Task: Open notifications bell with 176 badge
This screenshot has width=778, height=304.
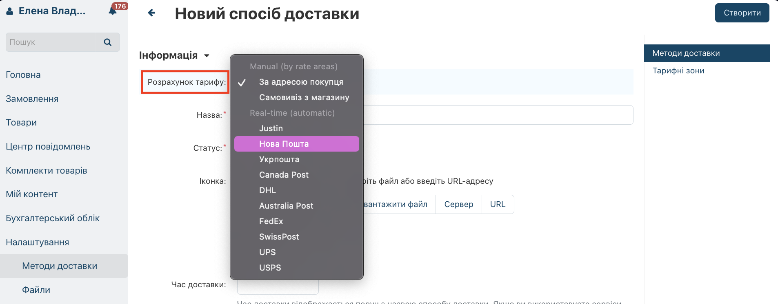Action: 113,11
